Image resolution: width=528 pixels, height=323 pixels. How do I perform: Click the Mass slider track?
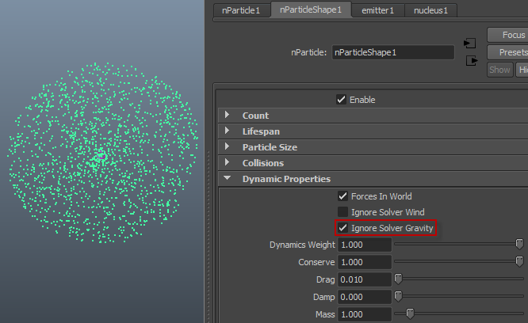(x=460, y=313)
